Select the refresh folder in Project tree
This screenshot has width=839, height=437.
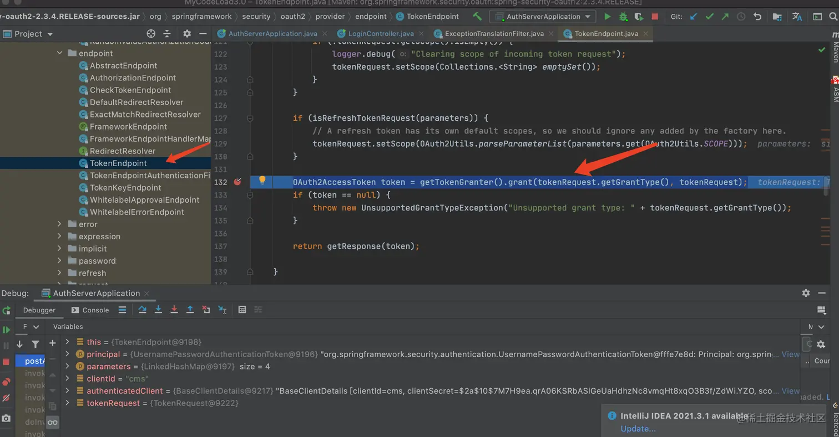92,273
